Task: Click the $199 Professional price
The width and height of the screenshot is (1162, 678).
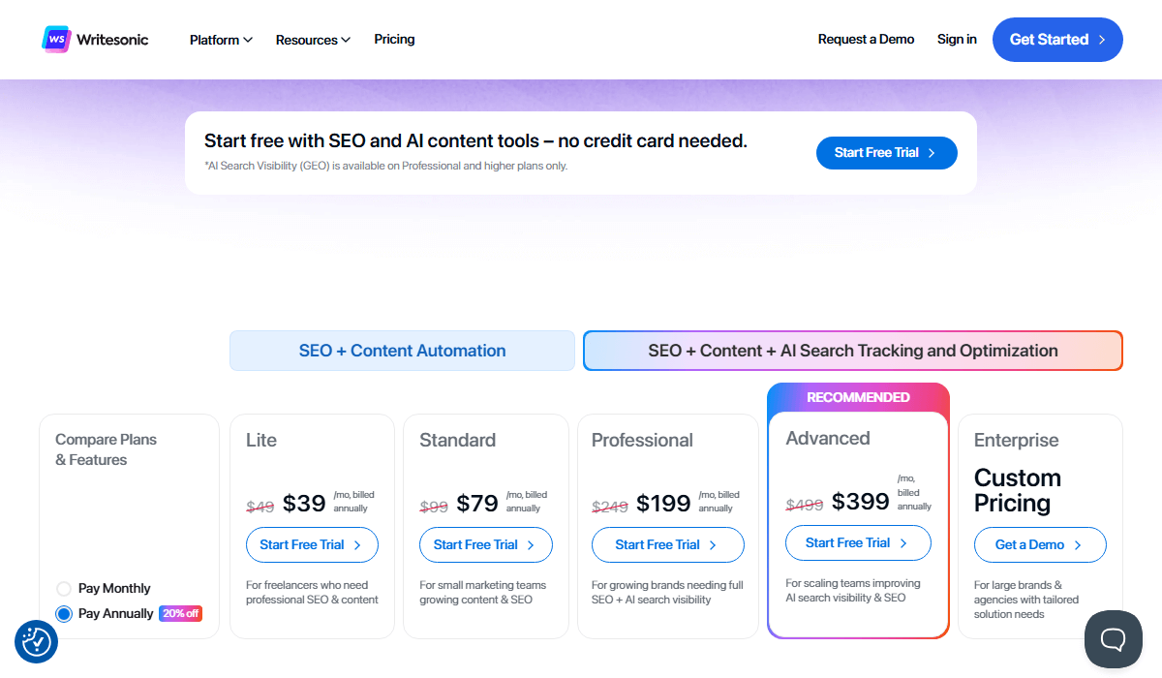Action: click(663, 504)
